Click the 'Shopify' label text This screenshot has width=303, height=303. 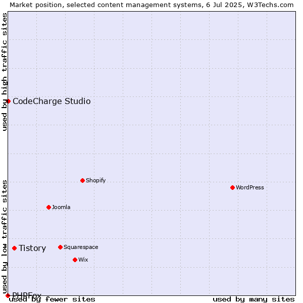tap(95, 180)
